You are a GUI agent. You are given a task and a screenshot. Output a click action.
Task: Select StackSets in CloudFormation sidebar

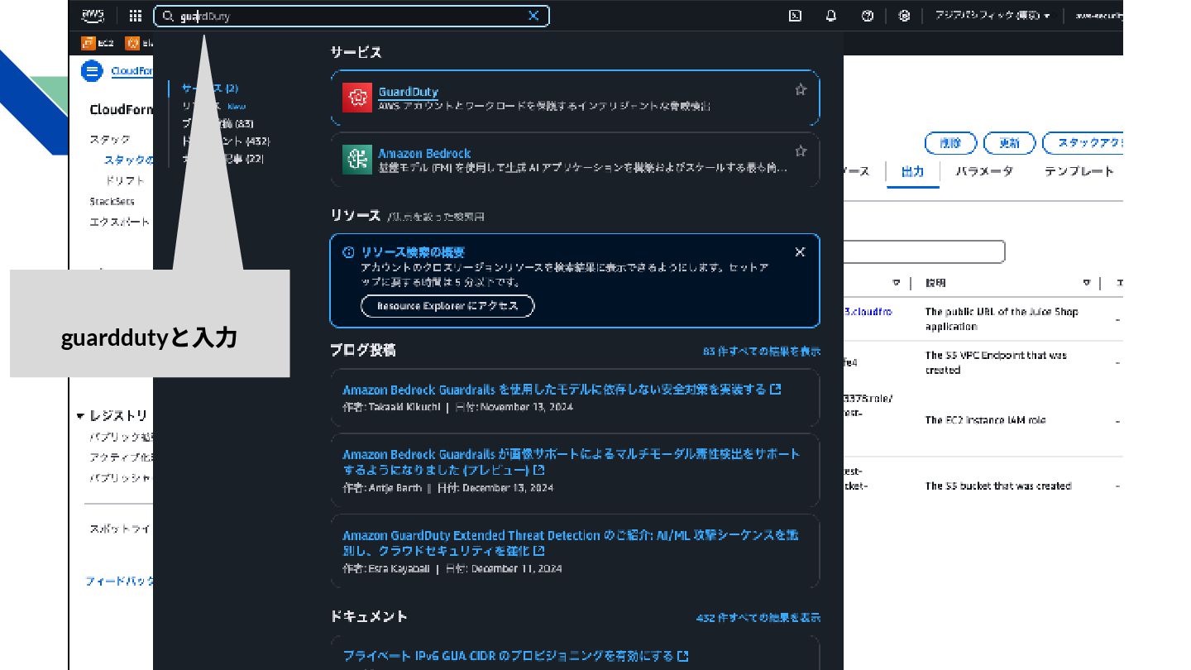pos(112,201)
